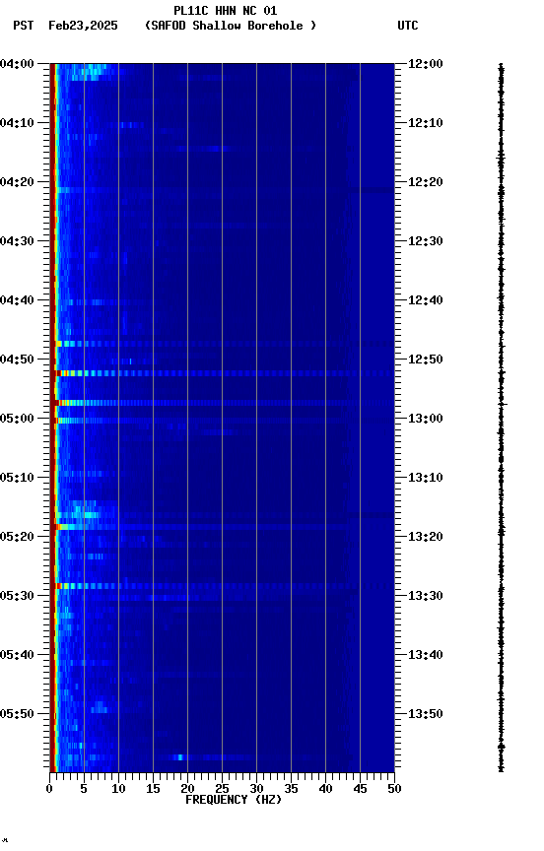Click the strongest broadband event near 04:57
The width and height of the screenshot is (544, 851).
coord(222,403)
